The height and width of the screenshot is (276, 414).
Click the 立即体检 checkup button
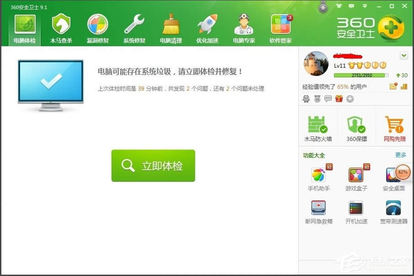tap(153, 166)
